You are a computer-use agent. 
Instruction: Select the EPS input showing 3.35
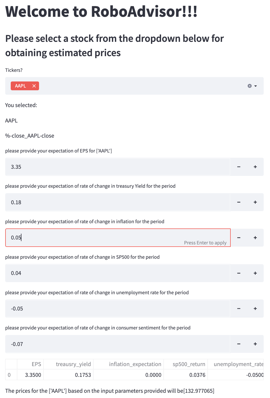click(110, 167)
